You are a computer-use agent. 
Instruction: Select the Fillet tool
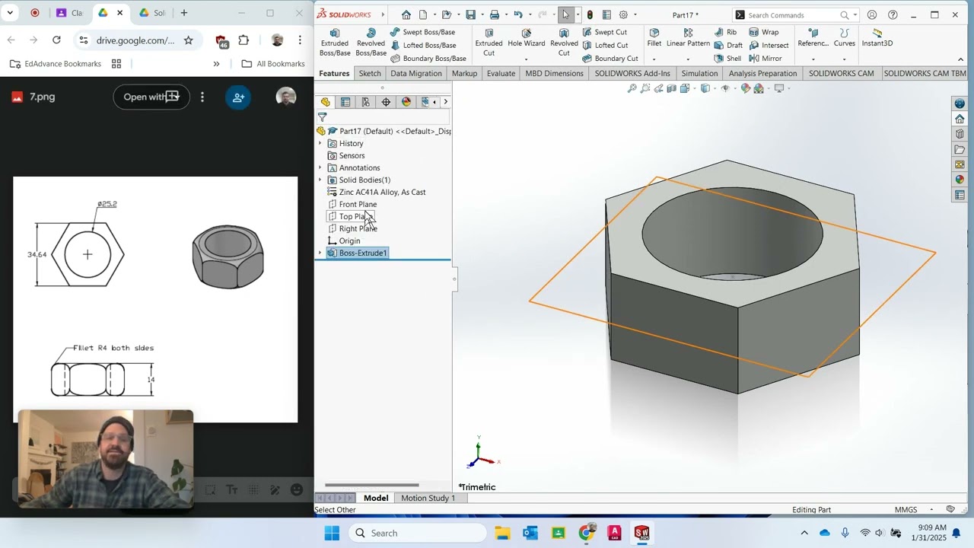[654, 38]
